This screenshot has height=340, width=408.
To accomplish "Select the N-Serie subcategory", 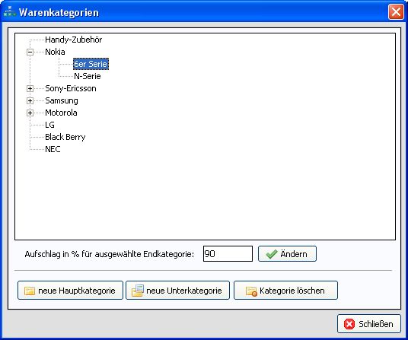I will point(88,76).
